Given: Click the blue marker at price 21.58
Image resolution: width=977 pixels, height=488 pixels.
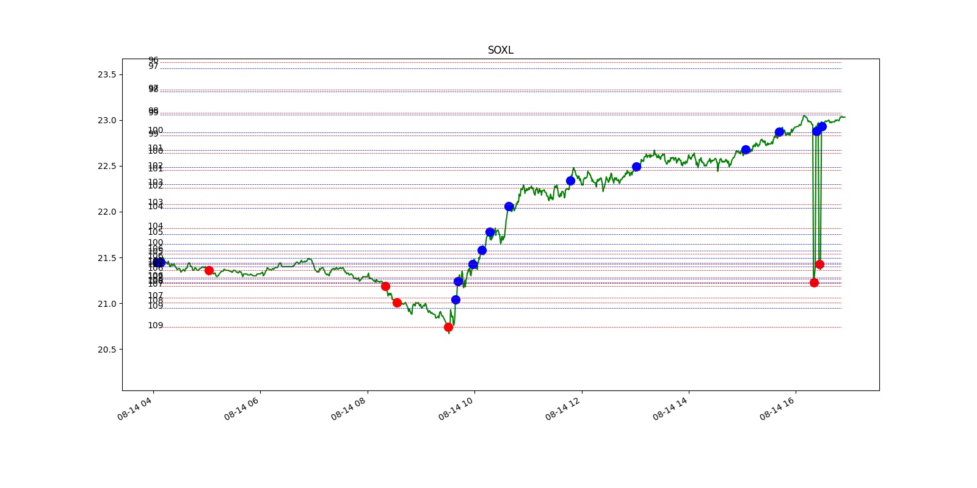Looking at the screenshot, I should point(482,250).
